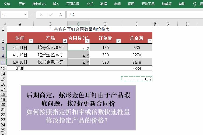Switch to the 开始 ribbon tab
The height and width of the screenshot is (135, 203).
pos(22,4)
